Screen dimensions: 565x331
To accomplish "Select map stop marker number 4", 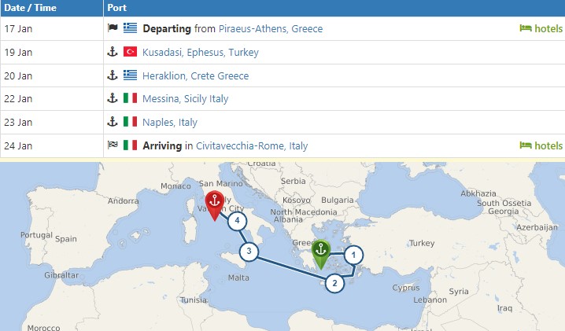I will [236, 221].
